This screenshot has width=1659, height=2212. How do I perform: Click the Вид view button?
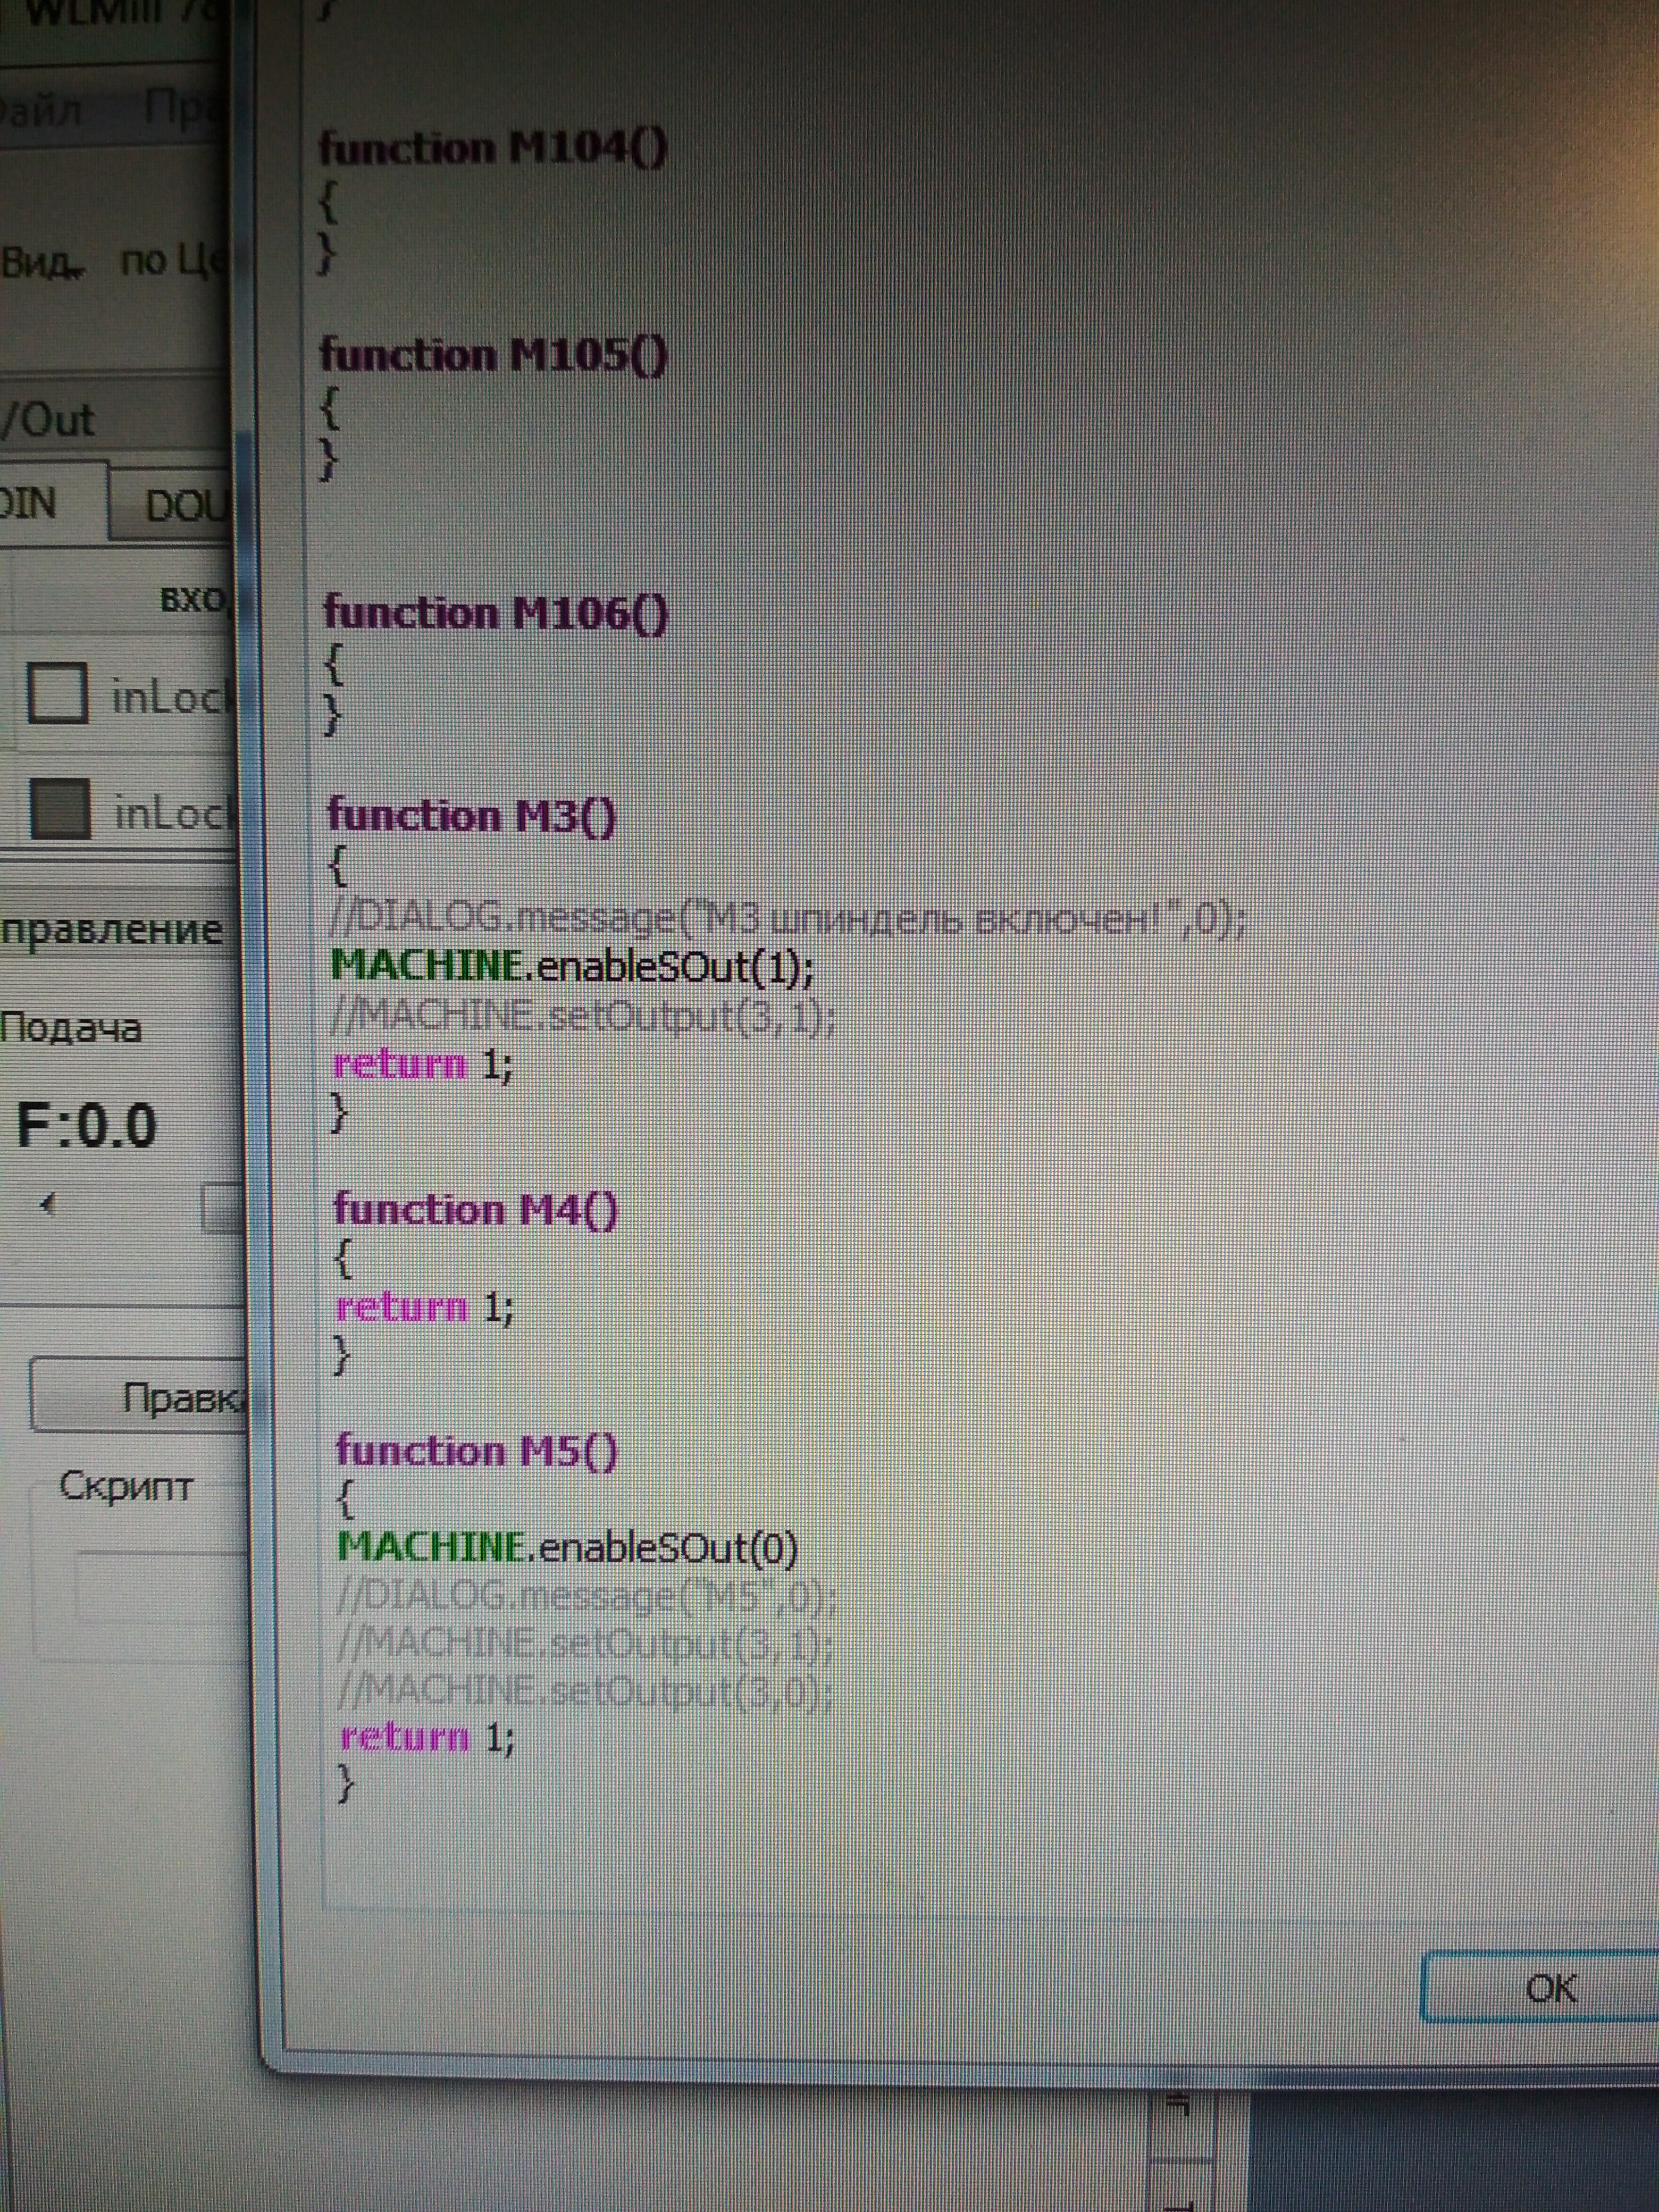tap(42, 262)
